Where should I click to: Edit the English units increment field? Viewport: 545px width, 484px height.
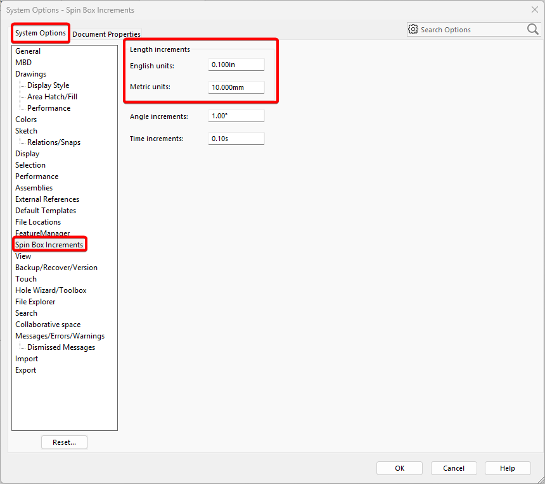pos(236,65)
